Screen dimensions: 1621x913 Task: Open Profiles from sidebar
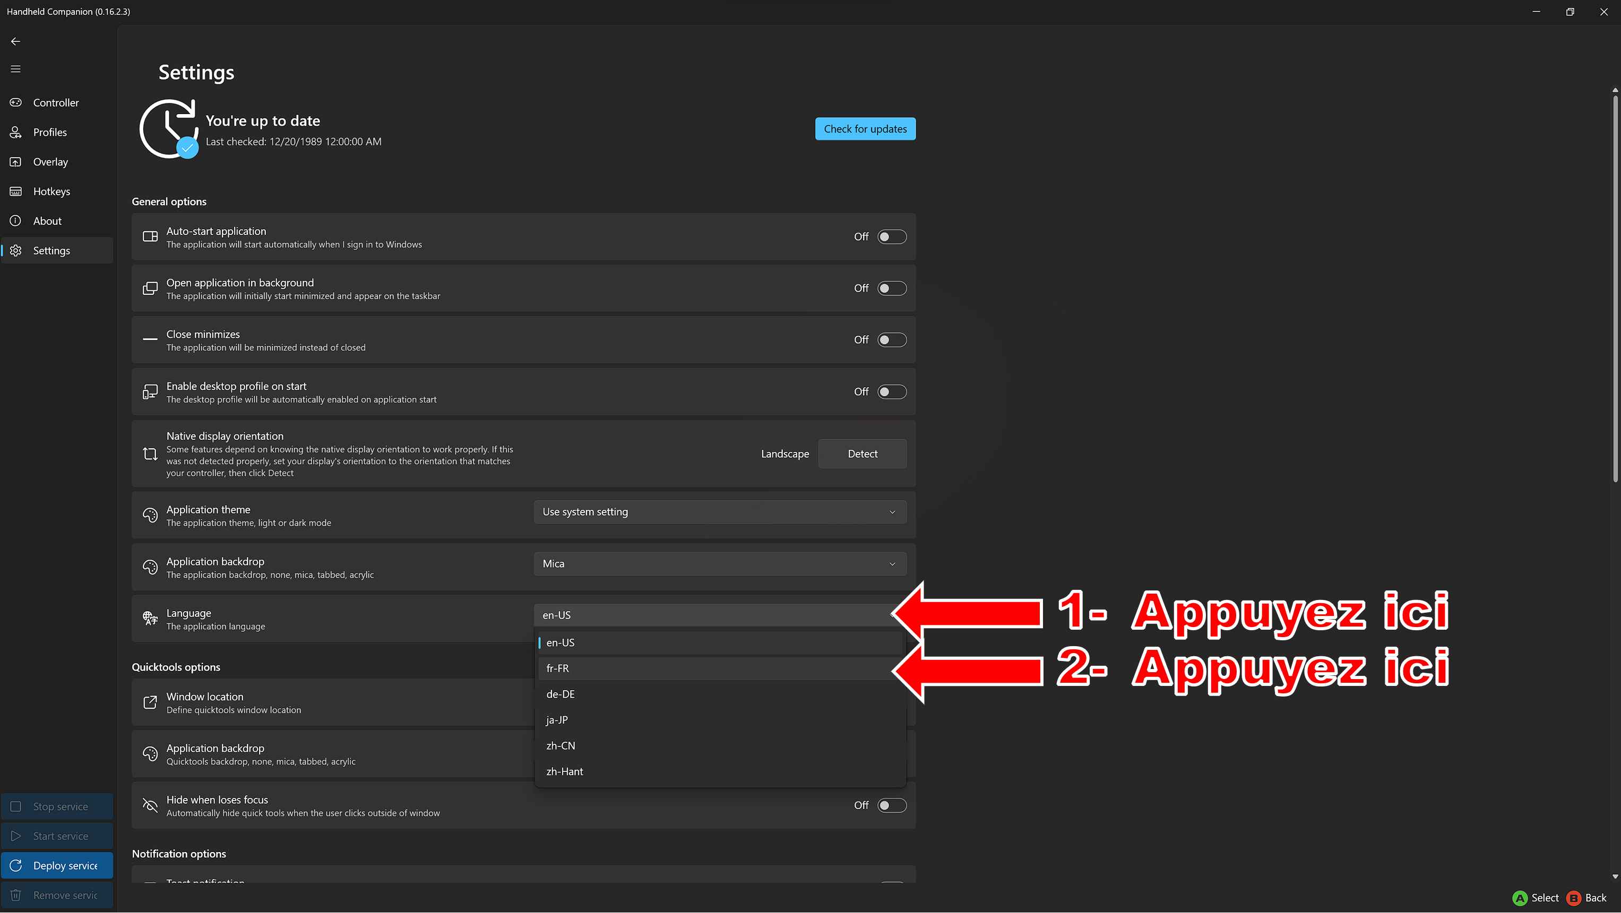50,132
